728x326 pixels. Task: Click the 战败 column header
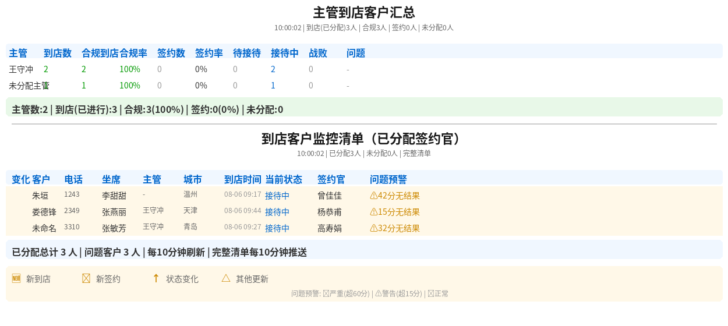(x=318, y=53)
